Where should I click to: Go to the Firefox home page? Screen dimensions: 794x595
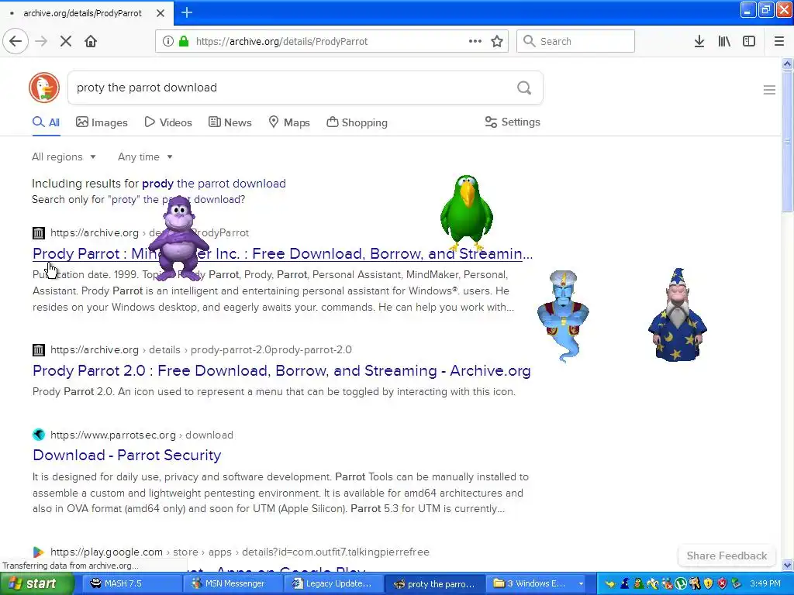pyautogui.click(x=91, y=41)
